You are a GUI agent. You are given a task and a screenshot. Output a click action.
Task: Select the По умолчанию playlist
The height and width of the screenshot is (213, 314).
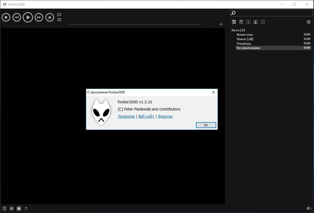273,48
